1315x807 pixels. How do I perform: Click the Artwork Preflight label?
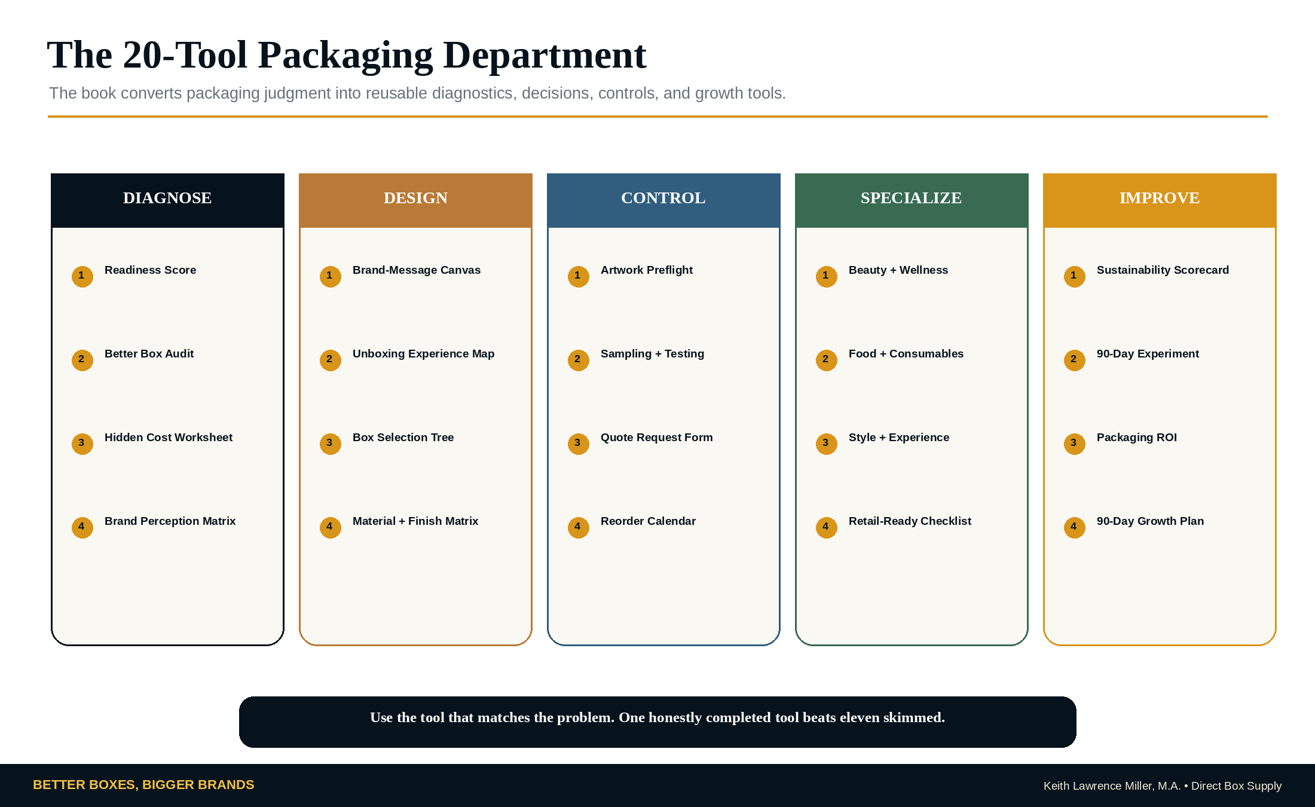pyautogui.click(x=647, y=270)
